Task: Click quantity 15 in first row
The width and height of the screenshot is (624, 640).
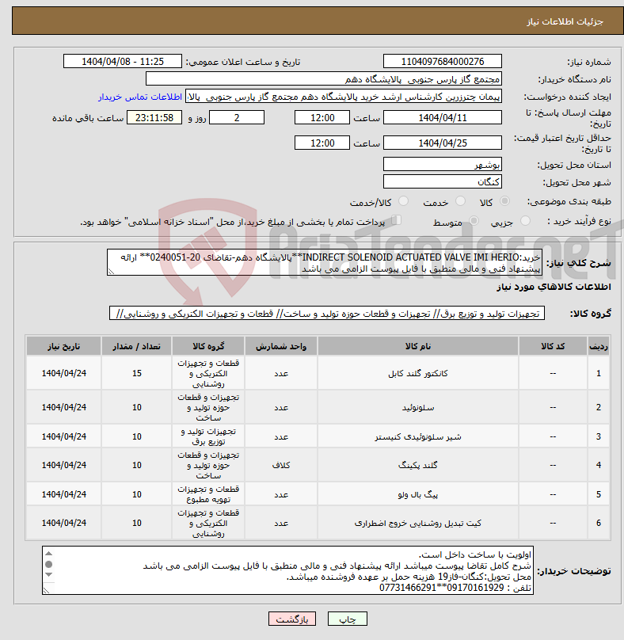Action: pyautogui.click(x=137, y=373)
